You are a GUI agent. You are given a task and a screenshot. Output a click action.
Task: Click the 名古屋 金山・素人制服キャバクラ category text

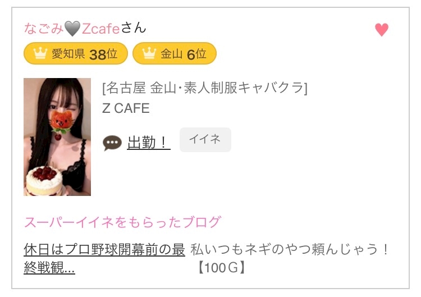point(204,88)
